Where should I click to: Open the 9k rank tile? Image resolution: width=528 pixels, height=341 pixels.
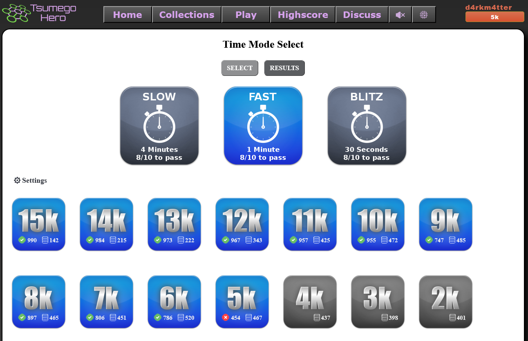coord(445,224)
